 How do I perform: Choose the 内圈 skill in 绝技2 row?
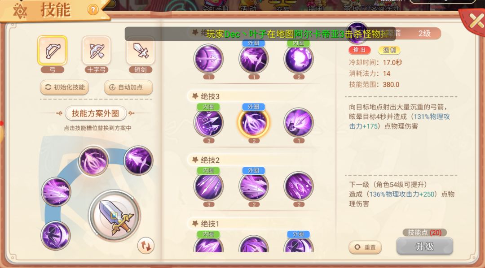point(208,186)
